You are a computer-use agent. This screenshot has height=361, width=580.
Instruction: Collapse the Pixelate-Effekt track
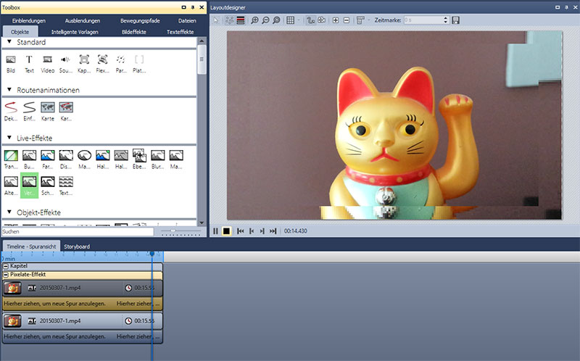tap(6, 275)
